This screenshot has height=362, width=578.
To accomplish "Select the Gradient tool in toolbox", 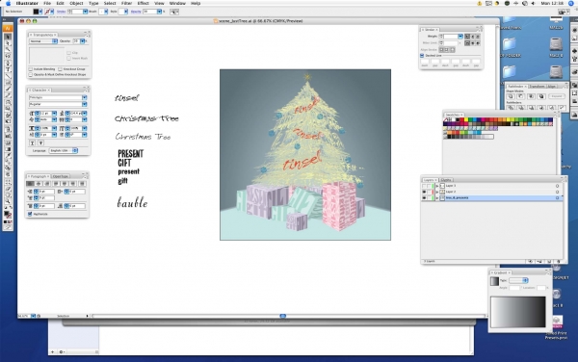I will 8,149.
